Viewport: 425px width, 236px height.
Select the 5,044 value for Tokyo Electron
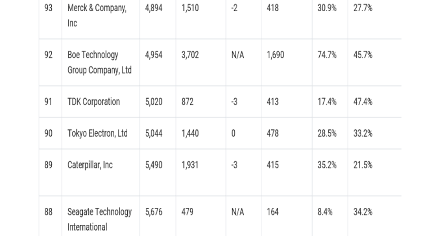154,133
